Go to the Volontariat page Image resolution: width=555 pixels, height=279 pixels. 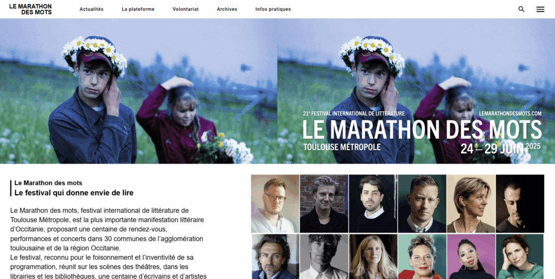[x=185, y=9]
